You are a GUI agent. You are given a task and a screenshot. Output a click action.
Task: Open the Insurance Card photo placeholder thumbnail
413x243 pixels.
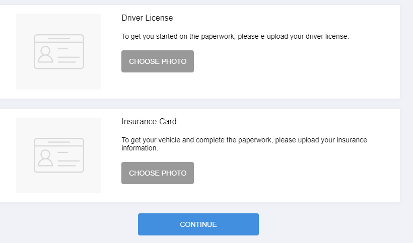[x=59, y=155]
